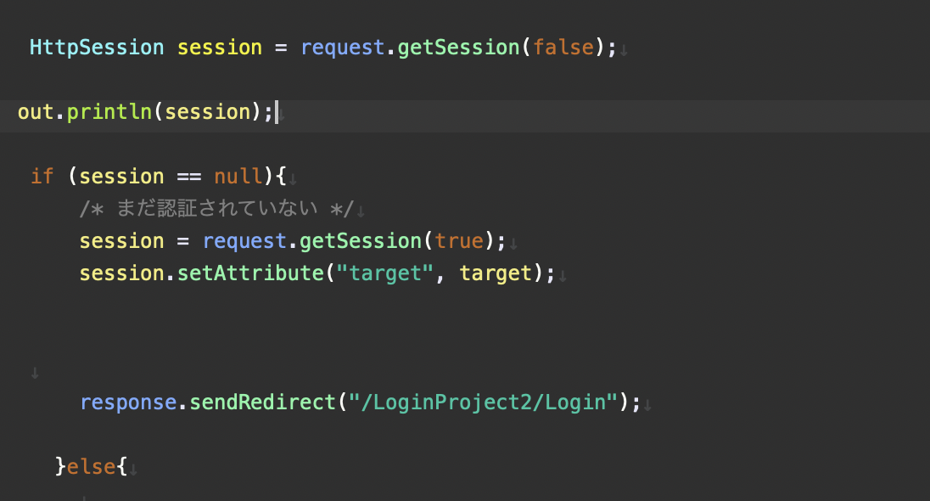Click the "target" string literal in quotes

pyautogui.click(x=386, y=273)
